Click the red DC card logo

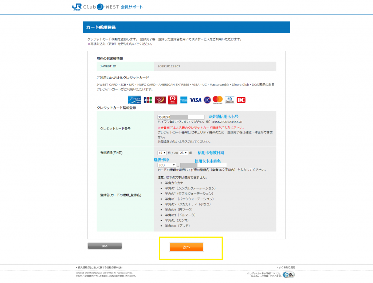click(x=241, y=99)
